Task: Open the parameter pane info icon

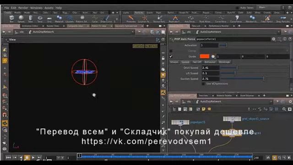Action: point(285,39)
